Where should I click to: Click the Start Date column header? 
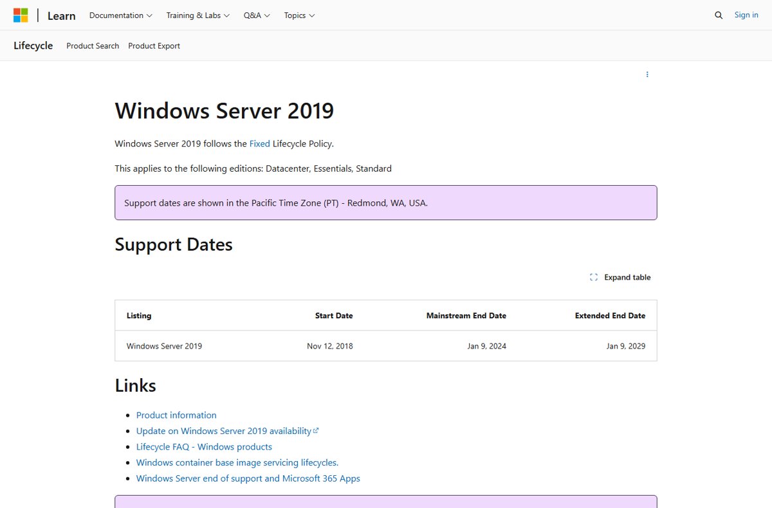pos(334,316)
